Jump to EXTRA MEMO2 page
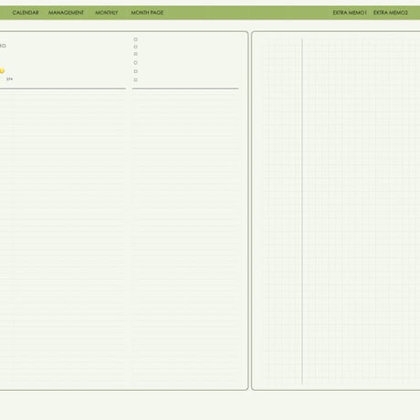Screen dimensions: 420x420 (x=391, y=13)
